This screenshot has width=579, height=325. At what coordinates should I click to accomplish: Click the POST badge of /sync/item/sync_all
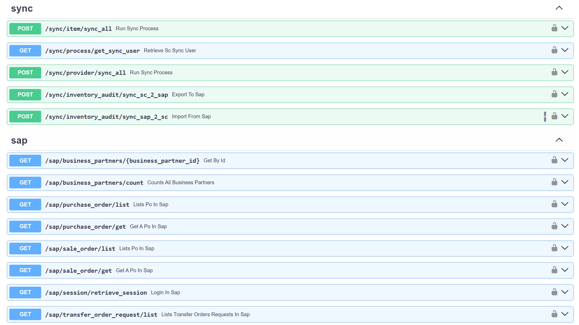point(25,29)
